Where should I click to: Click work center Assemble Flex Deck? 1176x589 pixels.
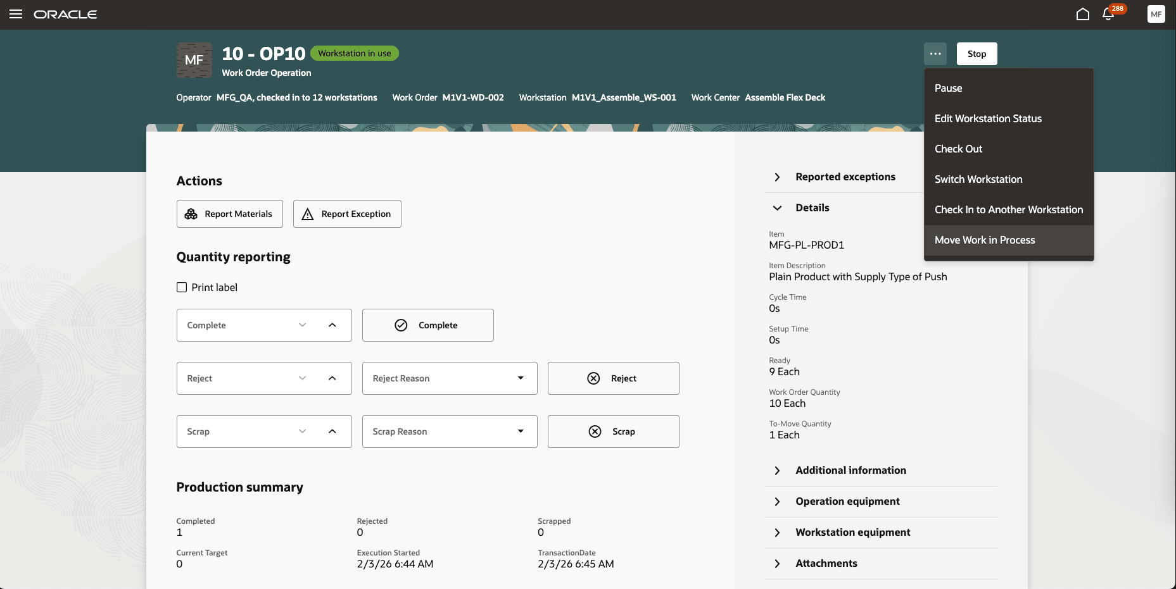click(785, 97)
